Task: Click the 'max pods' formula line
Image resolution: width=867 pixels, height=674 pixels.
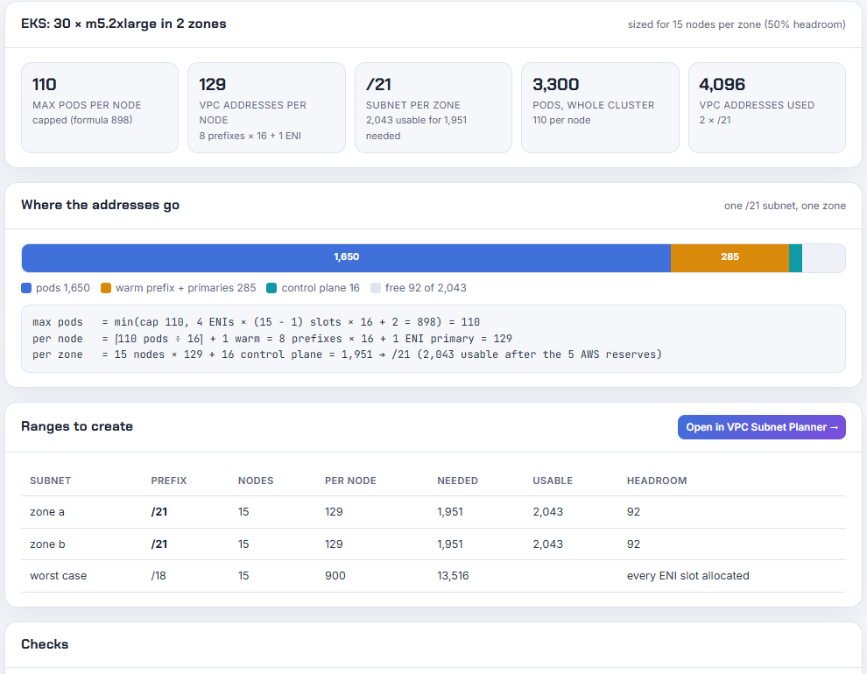Action: [256, 322]
